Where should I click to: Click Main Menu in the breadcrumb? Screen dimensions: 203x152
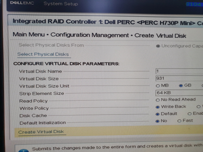pyautogui.click(x=29, y=34)
